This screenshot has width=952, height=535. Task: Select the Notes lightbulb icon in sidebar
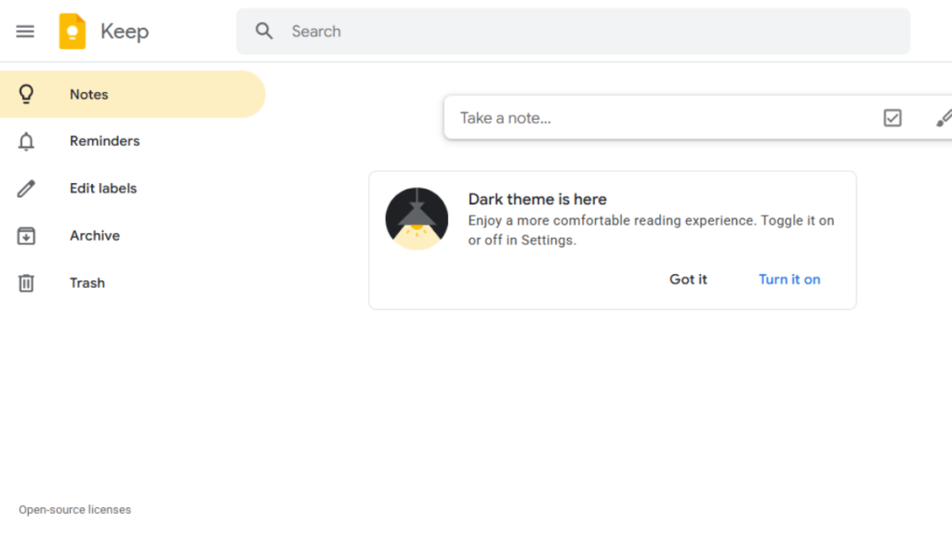pos(26,94)
